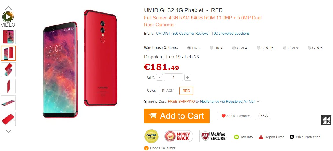Play the product video icon

click(x=8, y=17)
